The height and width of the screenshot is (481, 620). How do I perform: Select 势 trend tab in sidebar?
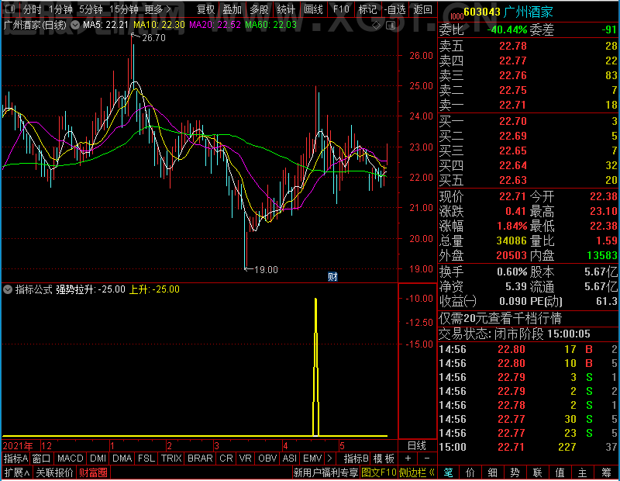click(515, 472)
